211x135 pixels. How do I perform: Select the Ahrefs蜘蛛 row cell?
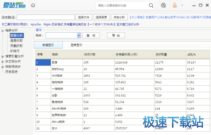click(x=66, y=109)
